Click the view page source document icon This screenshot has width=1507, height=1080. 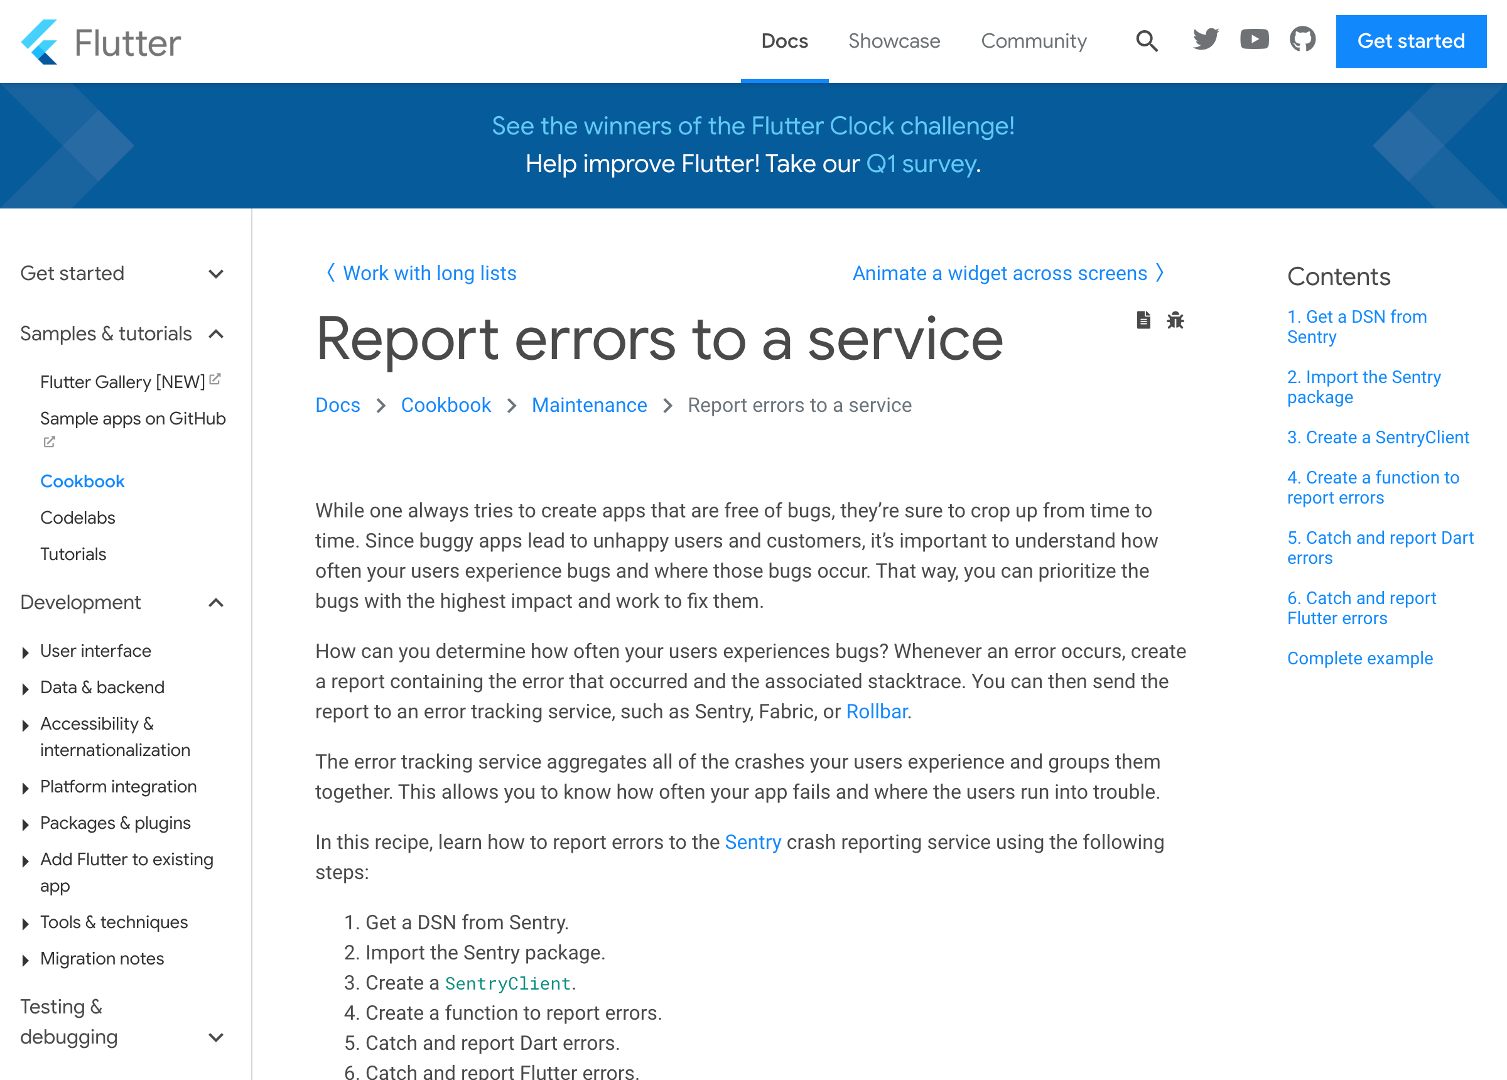pos(1143,320)
